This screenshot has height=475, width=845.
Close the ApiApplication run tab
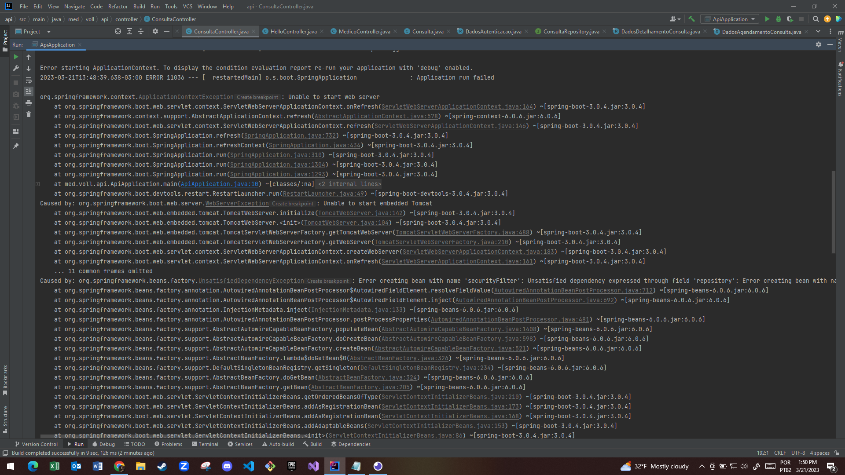pyautogui.click(x=80, y=45)
